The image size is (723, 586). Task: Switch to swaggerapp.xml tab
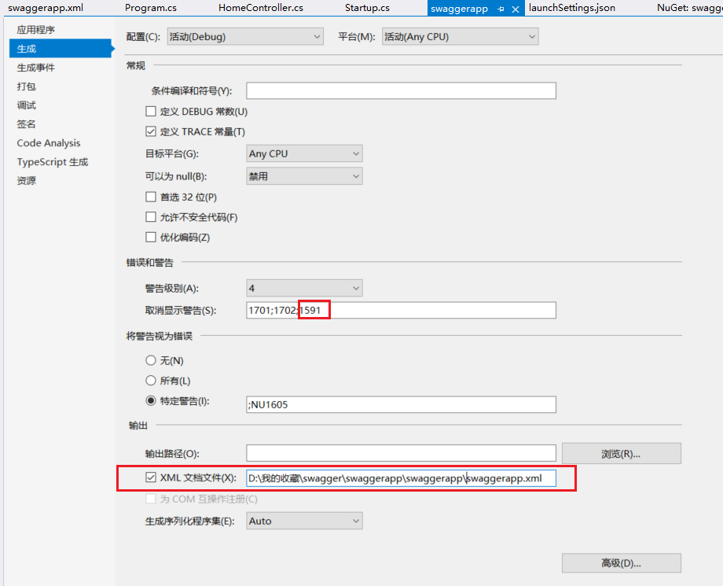[x=46, y=8]
